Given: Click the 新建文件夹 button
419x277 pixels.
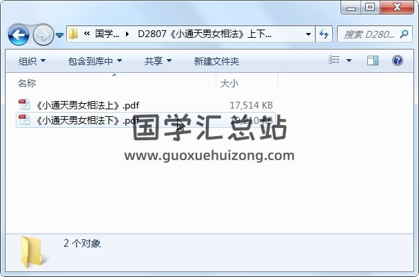Looking at the screenshot, I should (x=216, y=61).
